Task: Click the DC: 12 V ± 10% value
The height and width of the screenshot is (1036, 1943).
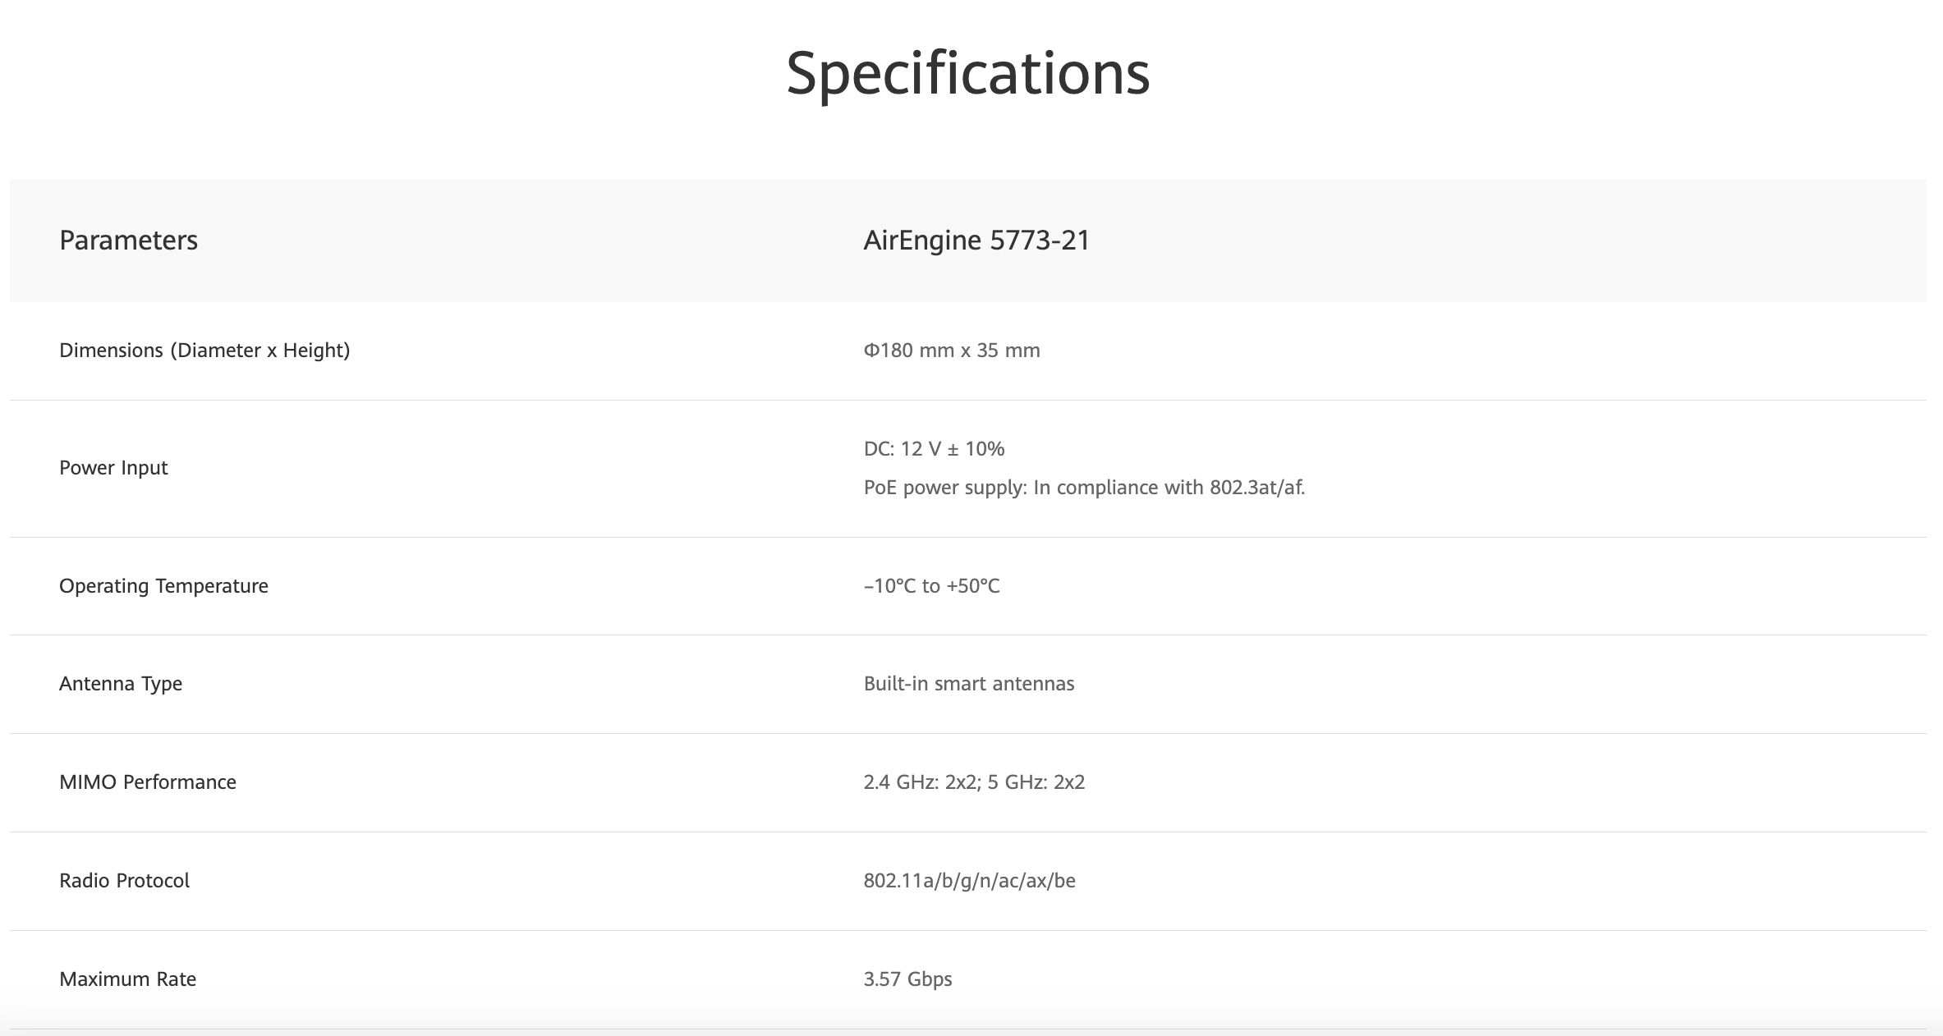Action: point(934,449)
